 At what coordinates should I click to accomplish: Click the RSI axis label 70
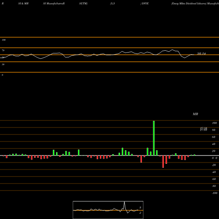[3, 50]
